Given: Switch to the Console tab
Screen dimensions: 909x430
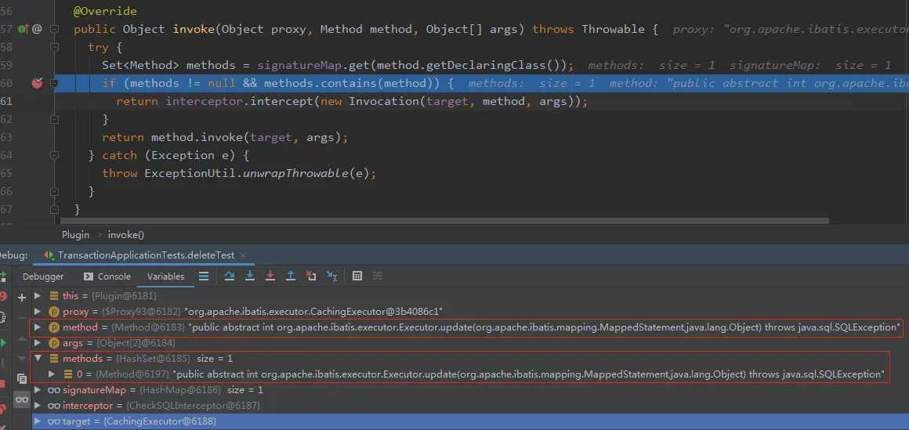Looking at the screenshot, I should 107,276.
